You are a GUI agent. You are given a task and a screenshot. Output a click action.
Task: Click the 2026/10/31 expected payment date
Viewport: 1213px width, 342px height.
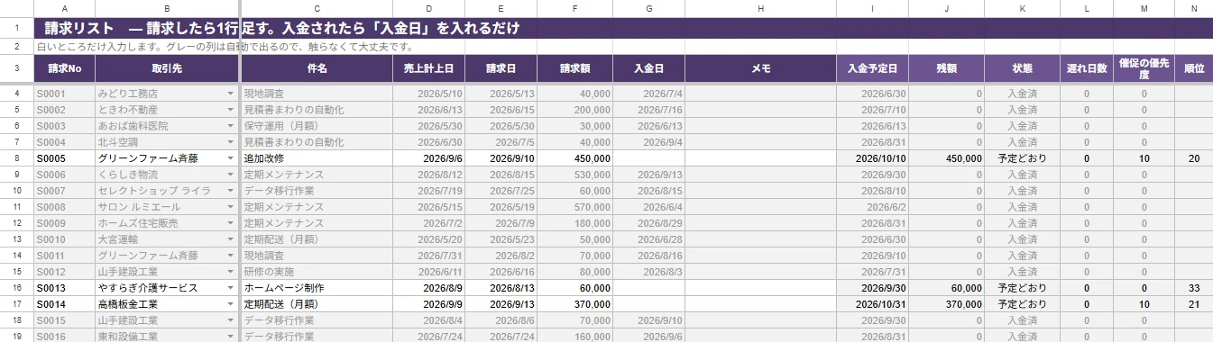(872, 303)
